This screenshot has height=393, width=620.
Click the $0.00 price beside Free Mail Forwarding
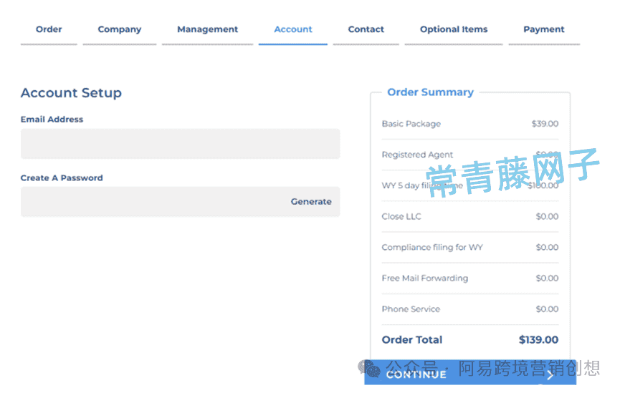(x=547, y=278)
